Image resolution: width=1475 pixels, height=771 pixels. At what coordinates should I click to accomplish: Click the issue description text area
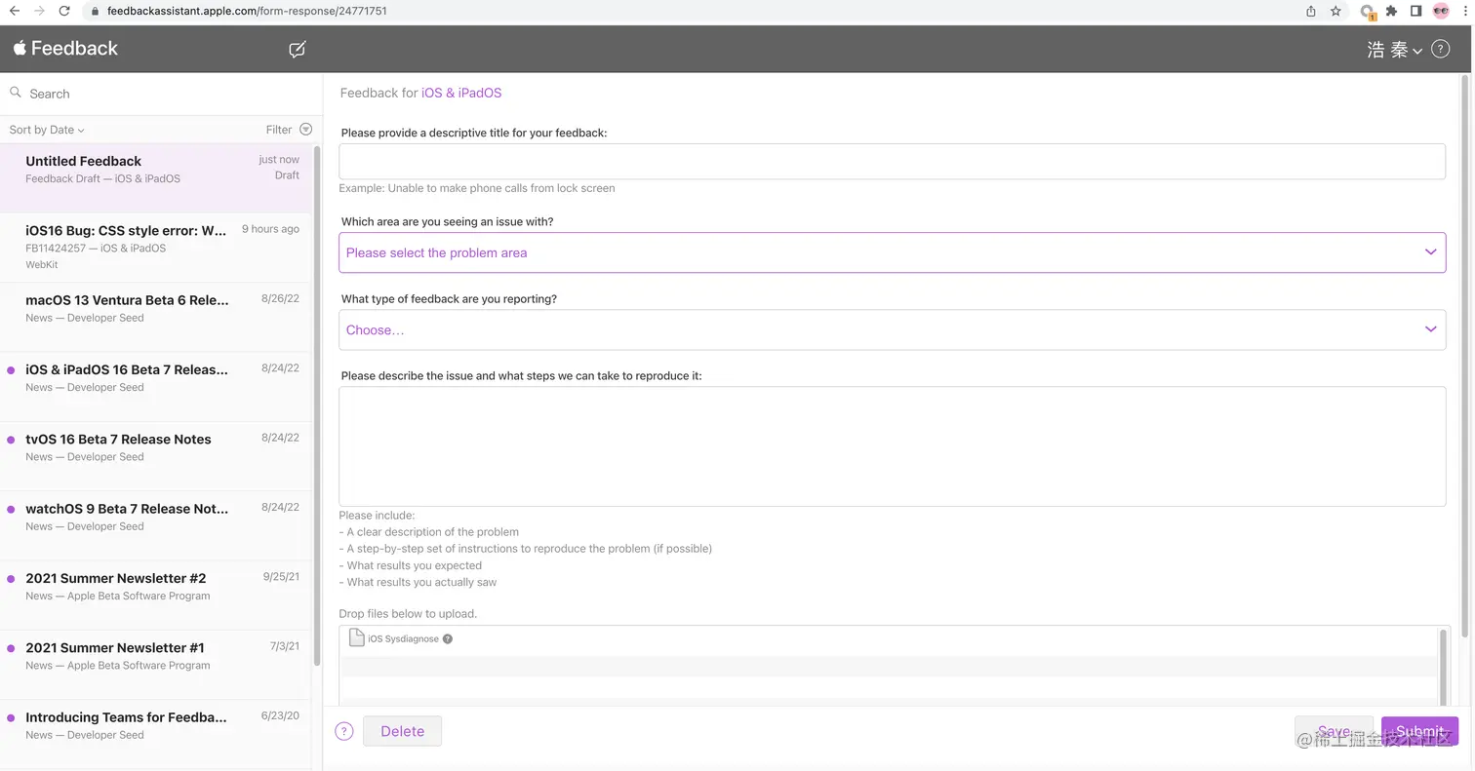pyautogui.click(x=892, y=446)
